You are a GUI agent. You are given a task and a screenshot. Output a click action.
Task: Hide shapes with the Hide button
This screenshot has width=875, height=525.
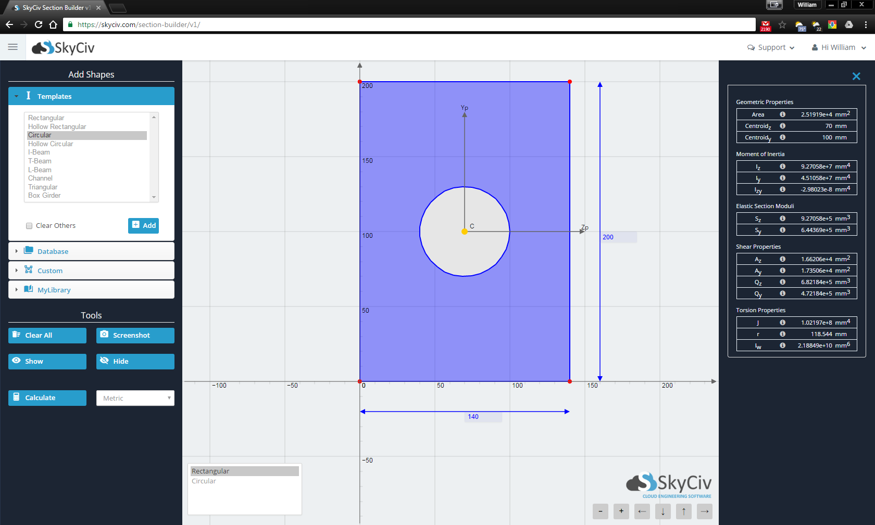click(135, 362)
